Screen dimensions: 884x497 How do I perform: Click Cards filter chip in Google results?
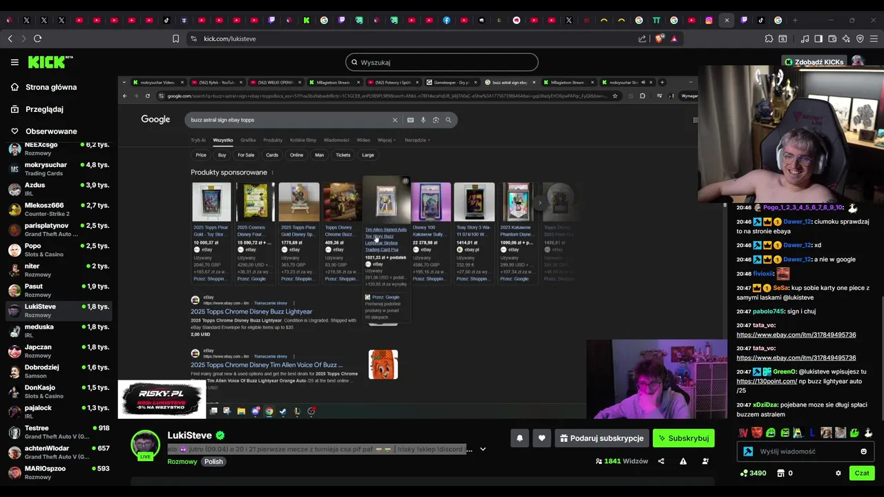[272, 155]
